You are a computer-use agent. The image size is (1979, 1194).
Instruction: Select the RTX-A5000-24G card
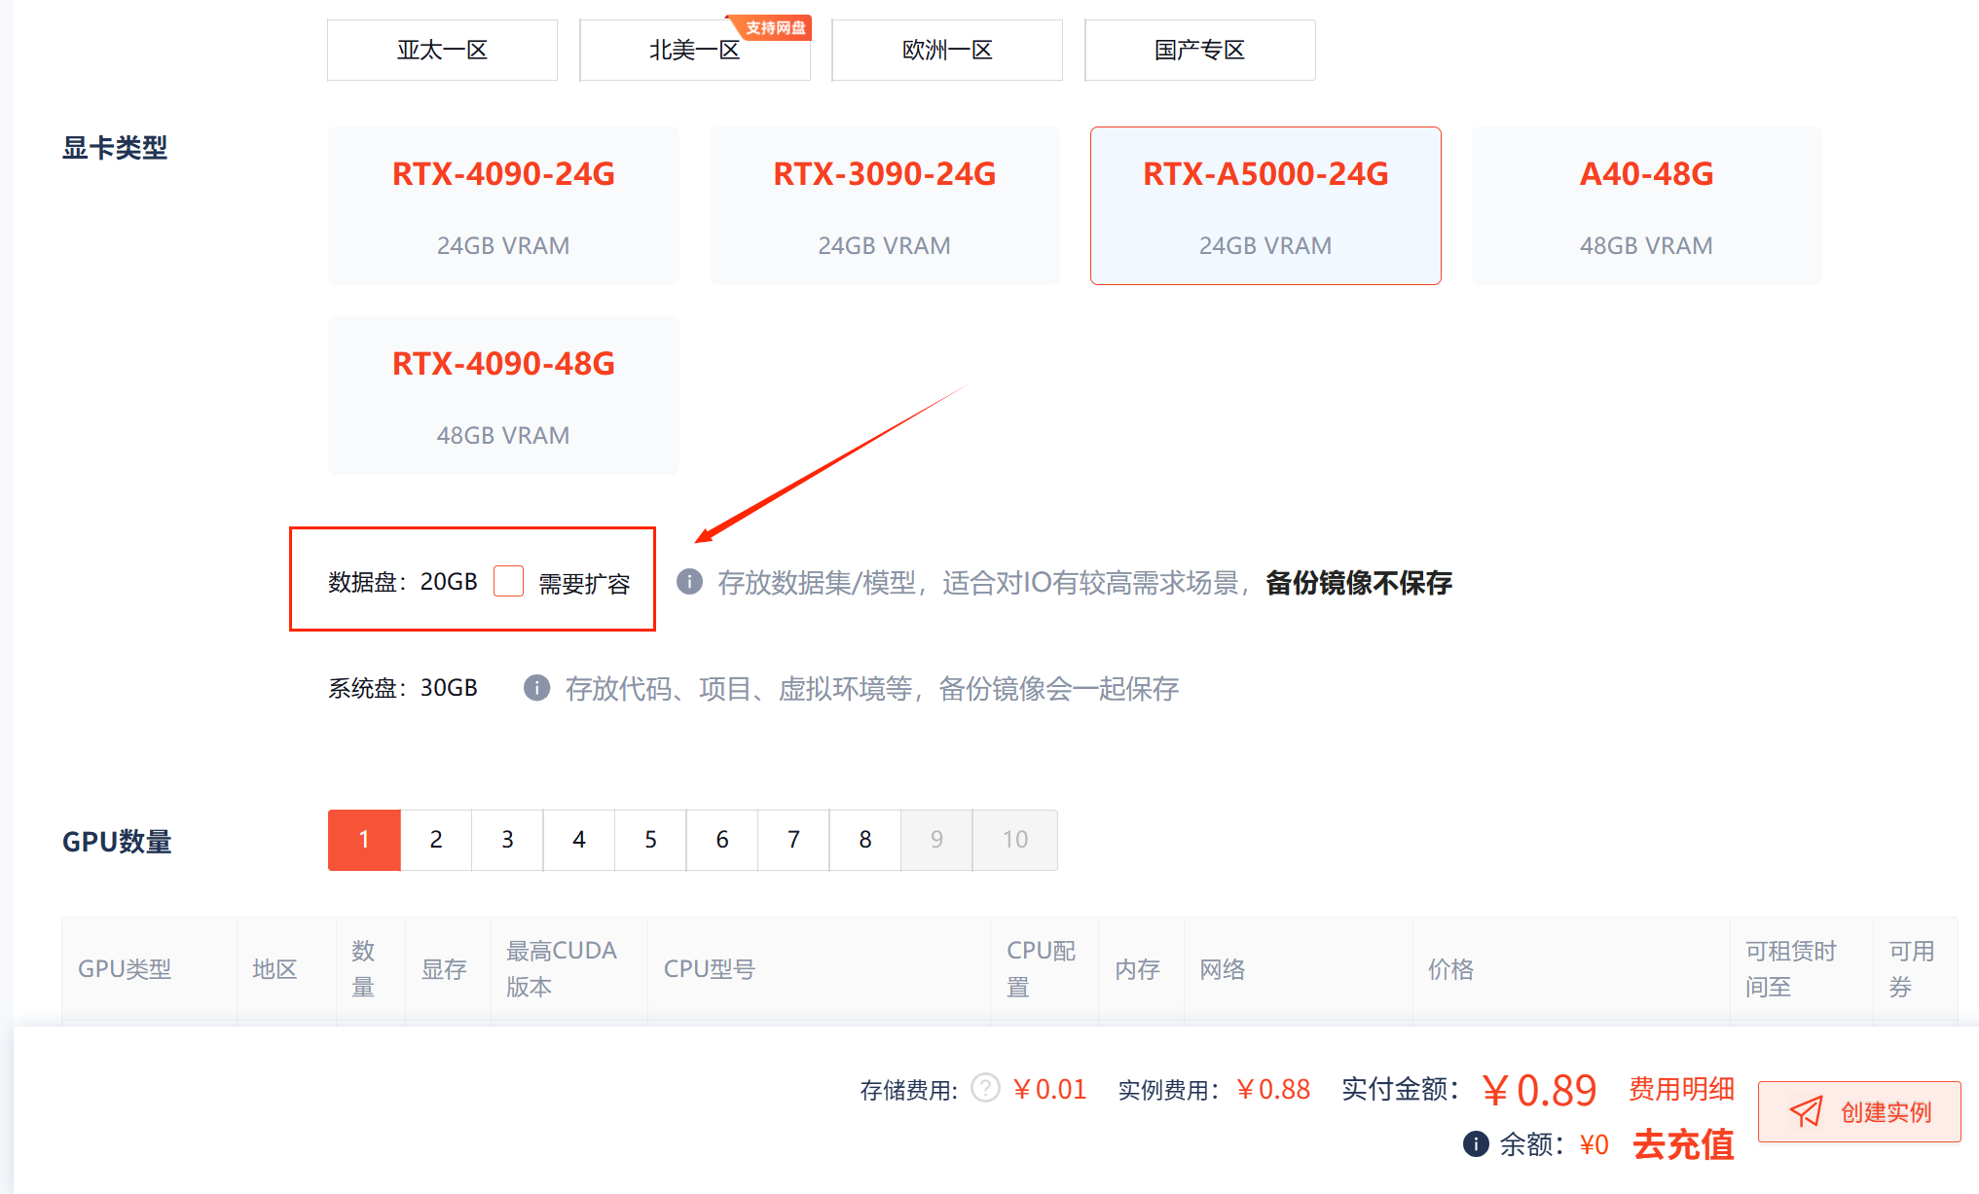pyautogui.click(x=1264, y=205)
